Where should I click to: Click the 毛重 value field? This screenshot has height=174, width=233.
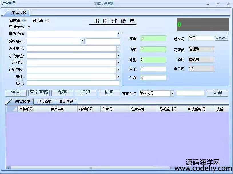pos(153,49)
